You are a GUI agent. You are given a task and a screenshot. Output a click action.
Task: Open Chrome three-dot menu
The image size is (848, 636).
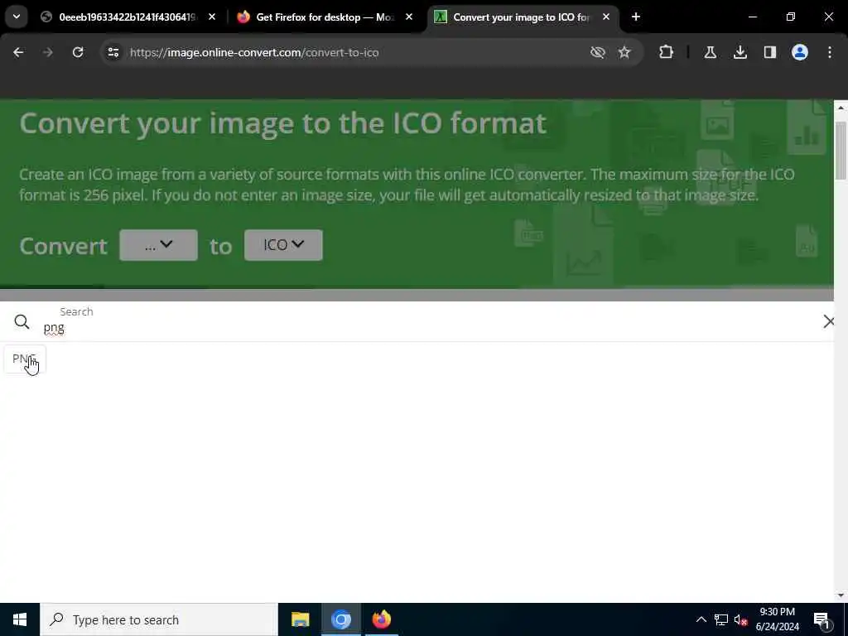830,52
